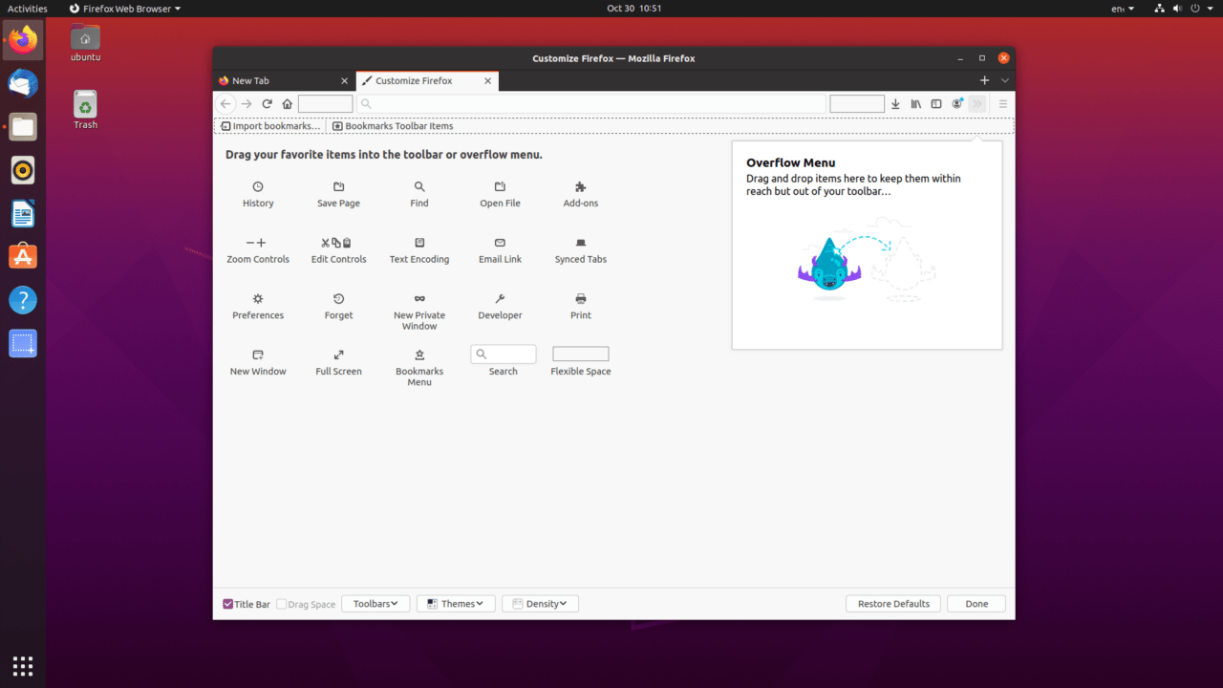Open the Activities overview
Screen dimensions: 1223x688
(28, 9)
